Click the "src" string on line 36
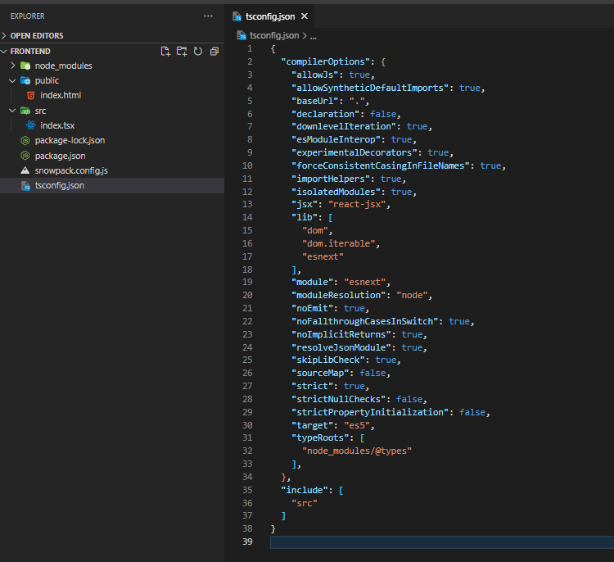Viewport: 614px width, 562px height. pos(305,503)
